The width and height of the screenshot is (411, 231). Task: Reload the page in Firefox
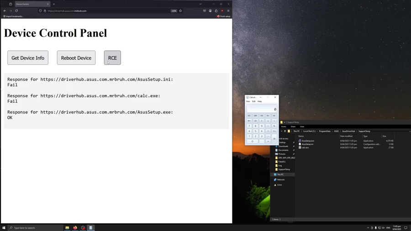click(16, 11)
